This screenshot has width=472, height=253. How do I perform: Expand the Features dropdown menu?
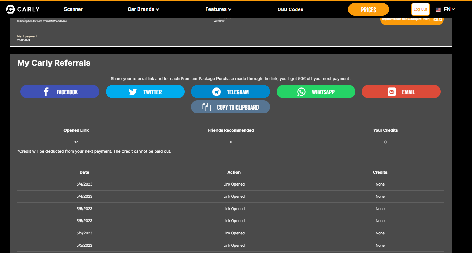(x=219, y=9)
